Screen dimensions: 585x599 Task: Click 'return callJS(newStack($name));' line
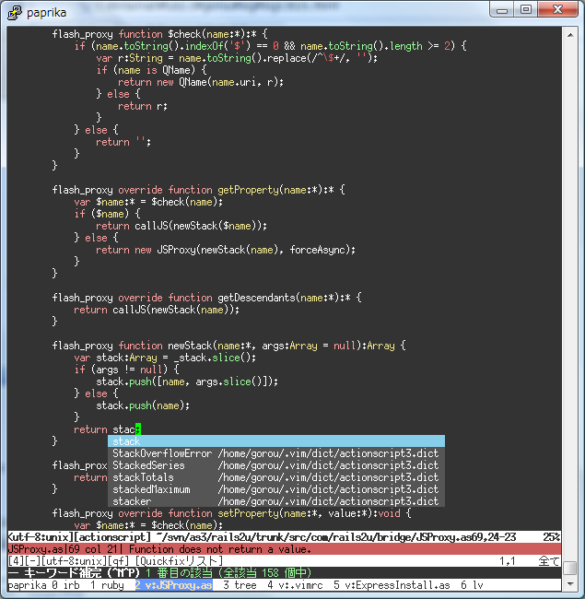click(181, 226)
